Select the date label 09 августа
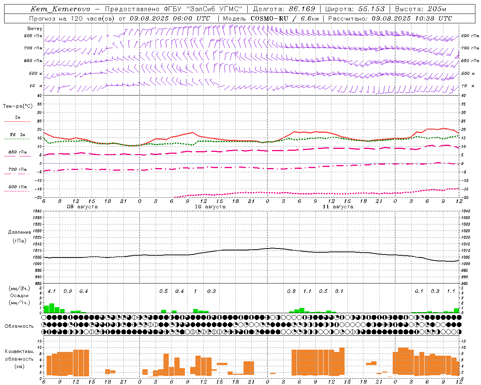481x385 pixels. (x=82, y=207)
